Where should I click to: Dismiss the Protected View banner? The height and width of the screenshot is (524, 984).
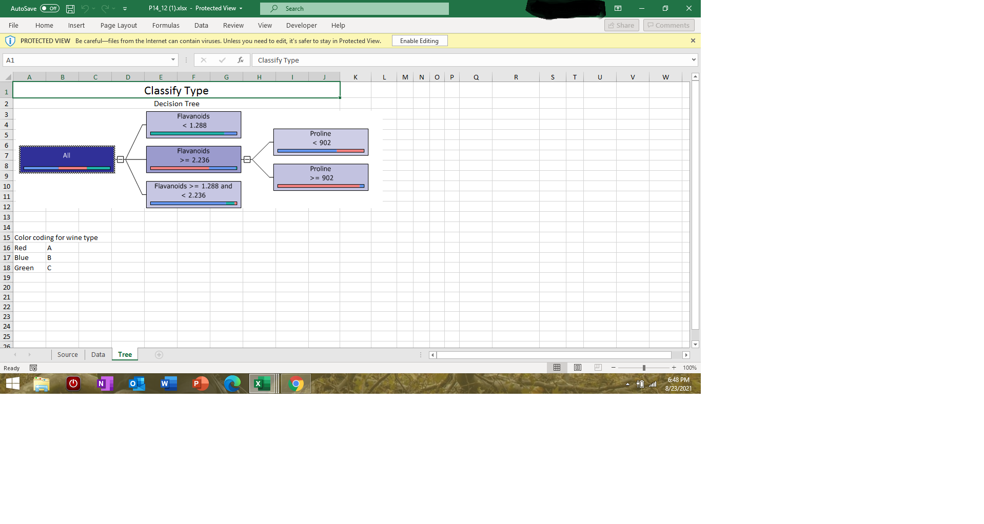click(693, 41)
